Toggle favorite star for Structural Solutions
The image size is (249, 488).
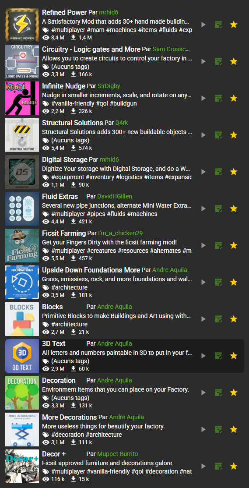234,135
